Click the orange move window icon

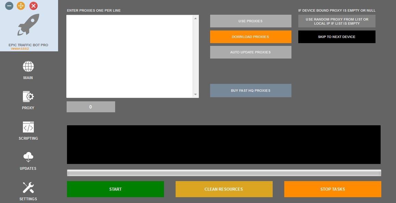(21, 5)
